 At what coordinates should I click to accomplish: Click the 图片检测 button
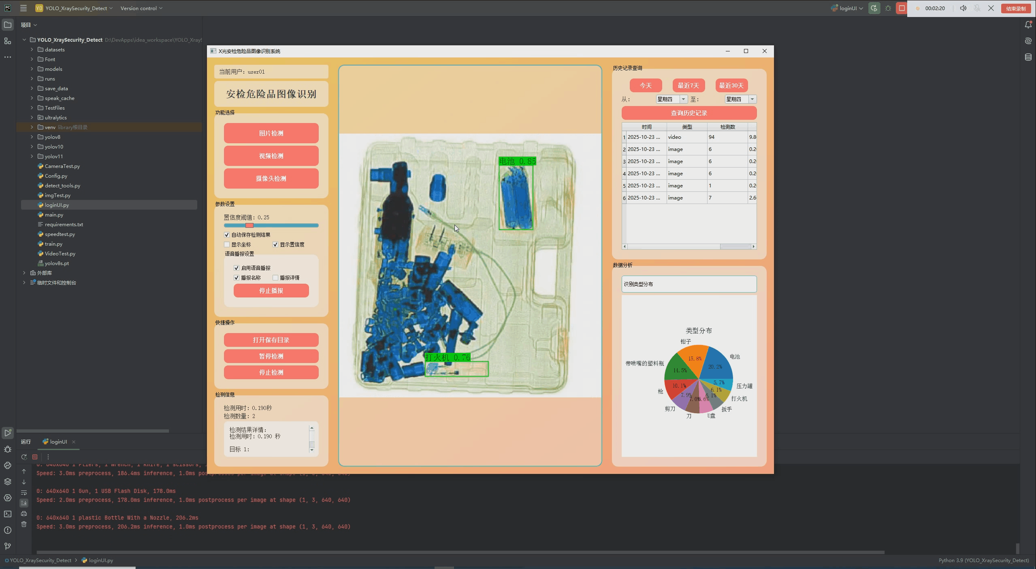pos(271,133)
